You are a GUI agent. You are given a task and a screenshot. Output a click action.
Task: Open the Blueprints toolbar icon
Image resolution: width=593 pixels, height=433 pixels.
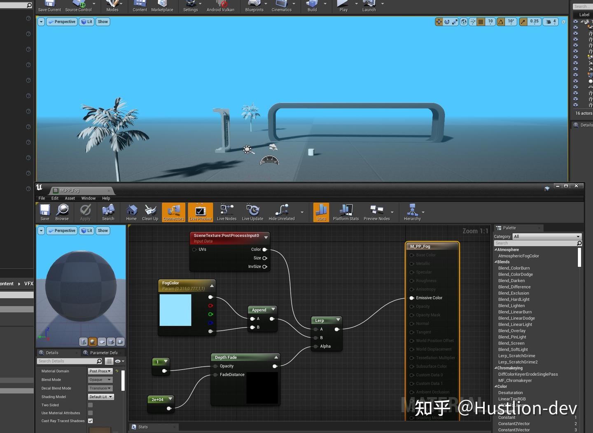click(x=254, y=6)
